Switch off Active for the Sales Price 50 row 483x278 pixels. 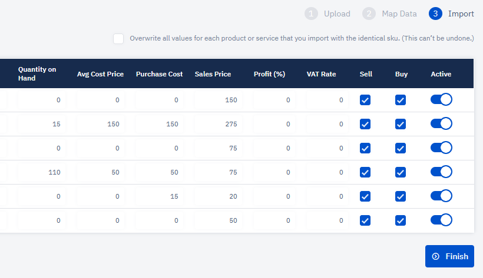point(441,220)
